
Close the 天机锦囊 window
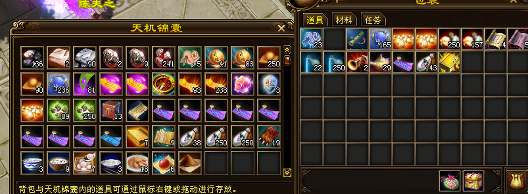tap(281, 28)
